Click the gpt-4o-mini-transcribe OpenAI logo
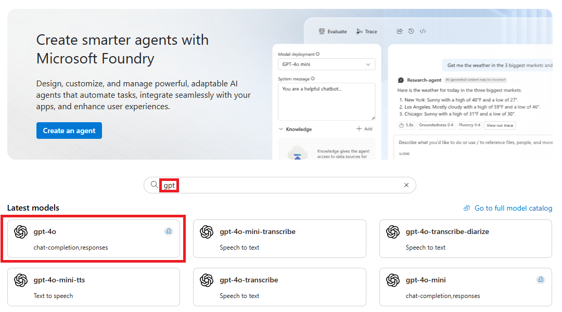This screenshot has width=562, height=312. pyautogui.click(x=207, y=232)
